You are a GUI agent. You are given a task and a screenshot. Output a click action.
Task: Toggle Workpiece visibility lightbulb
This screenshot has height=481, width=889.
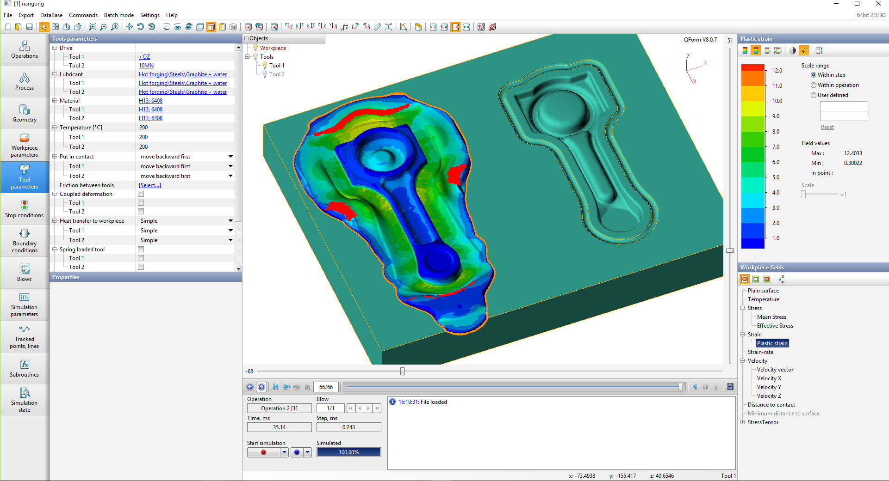click(x=255, y=48)
